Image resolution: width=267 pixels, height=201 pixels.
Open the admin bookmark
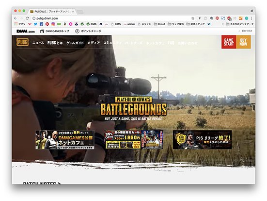(129, 24)
